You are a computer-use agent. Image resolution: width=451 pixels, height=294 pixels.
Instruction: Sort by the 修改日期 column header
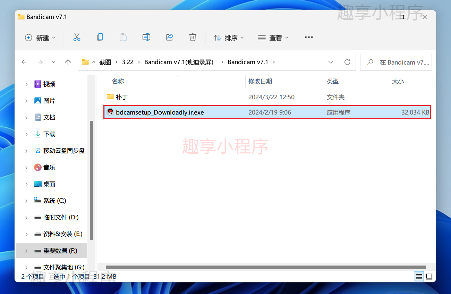(x=260, y=81)
